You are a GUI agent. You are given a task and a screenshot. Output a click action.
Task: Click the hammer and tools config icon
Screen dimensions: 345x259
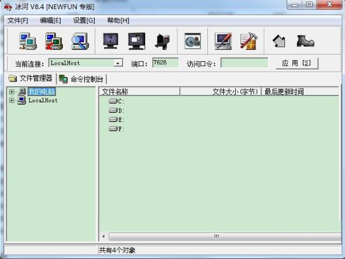pos(248,41)
